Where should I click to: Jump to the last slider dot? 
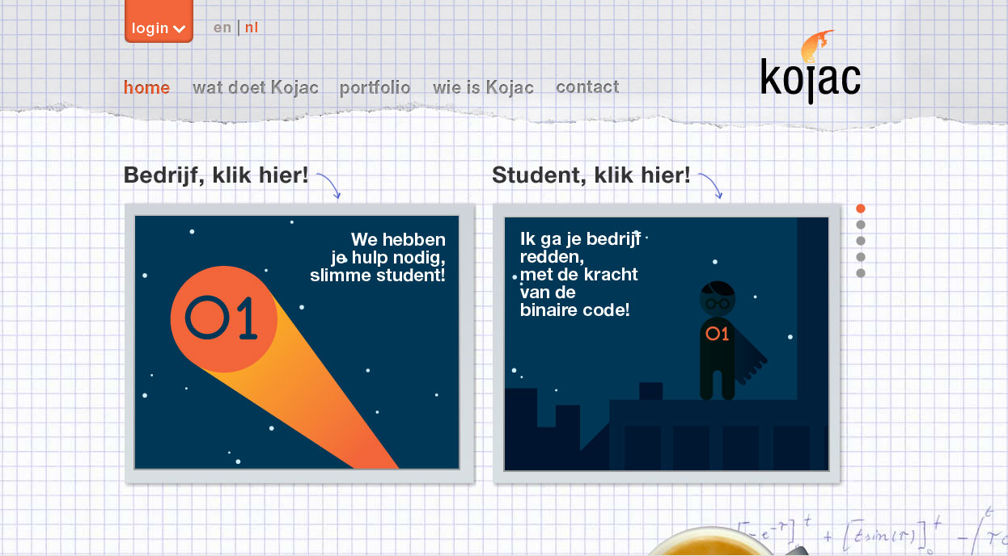pos(861,273)
